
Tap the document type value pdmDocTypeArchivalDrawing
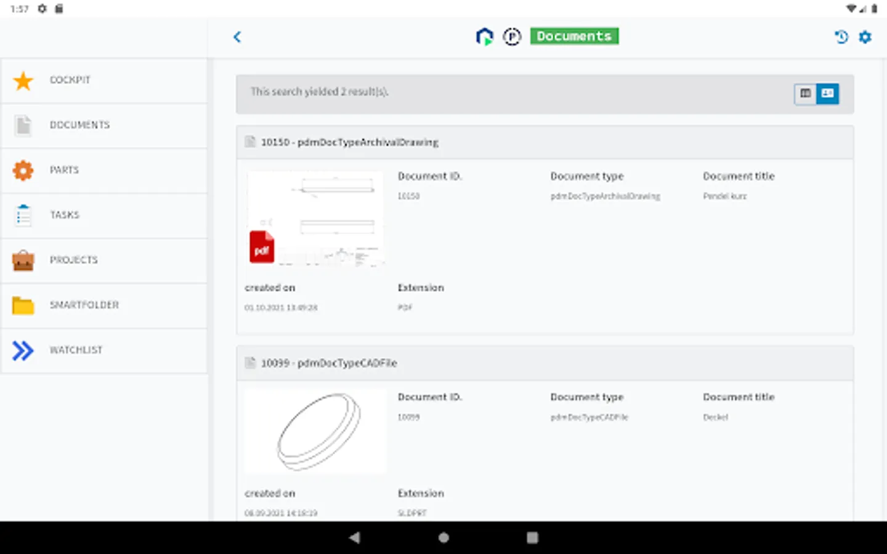(606, 196)
